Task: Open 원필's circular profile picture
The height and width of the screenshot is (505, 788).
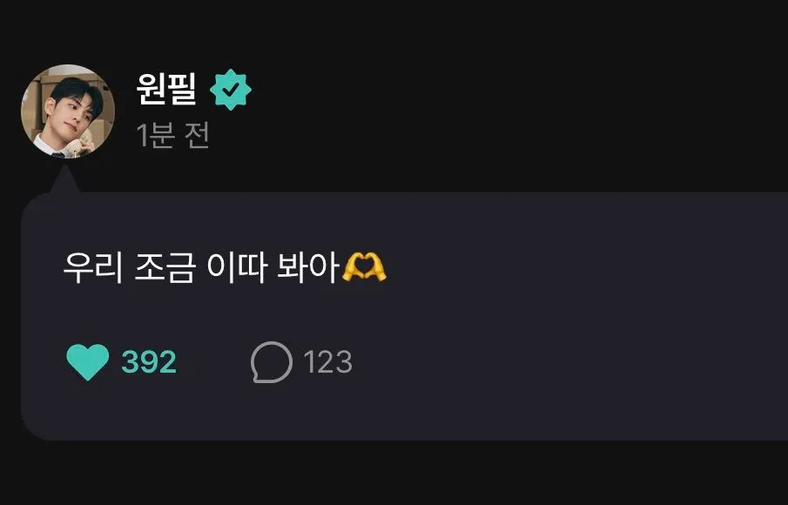Action: pyautogui.click(x=68, y=111)
